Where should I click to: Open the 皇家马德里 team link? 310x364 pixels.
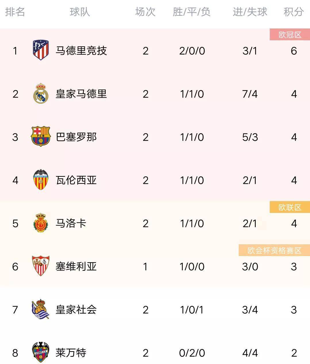pyautogui.click(x=81, y=94)
